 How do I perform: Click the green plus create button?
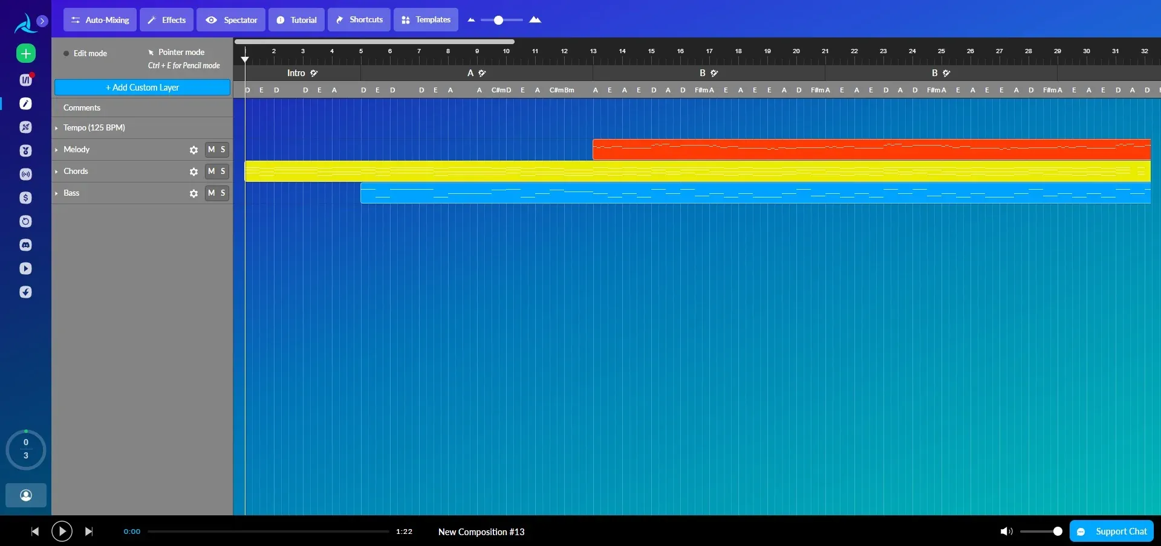(25, 54)
